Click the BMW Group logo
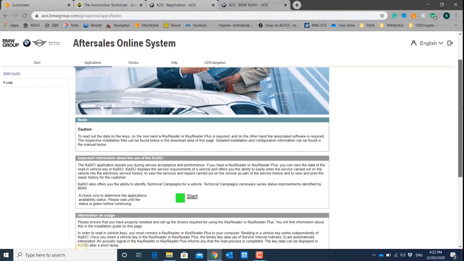Viewport: 464px width, 261px height. pyautogui.click(x=11, y=43)
